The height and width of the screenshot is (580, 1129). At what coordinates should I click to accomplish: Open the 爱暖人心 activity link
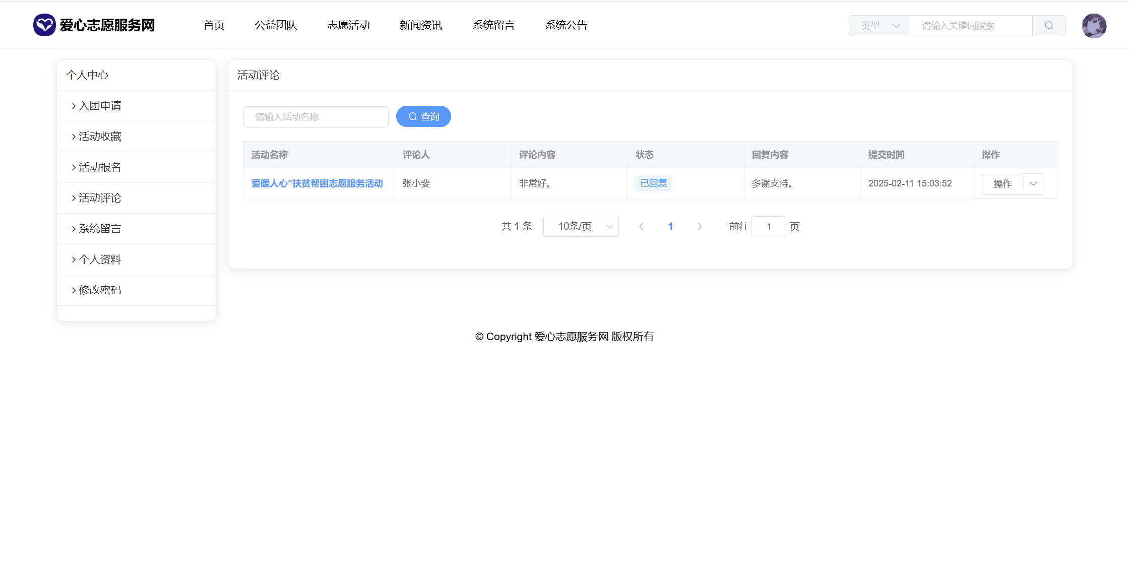317,183
